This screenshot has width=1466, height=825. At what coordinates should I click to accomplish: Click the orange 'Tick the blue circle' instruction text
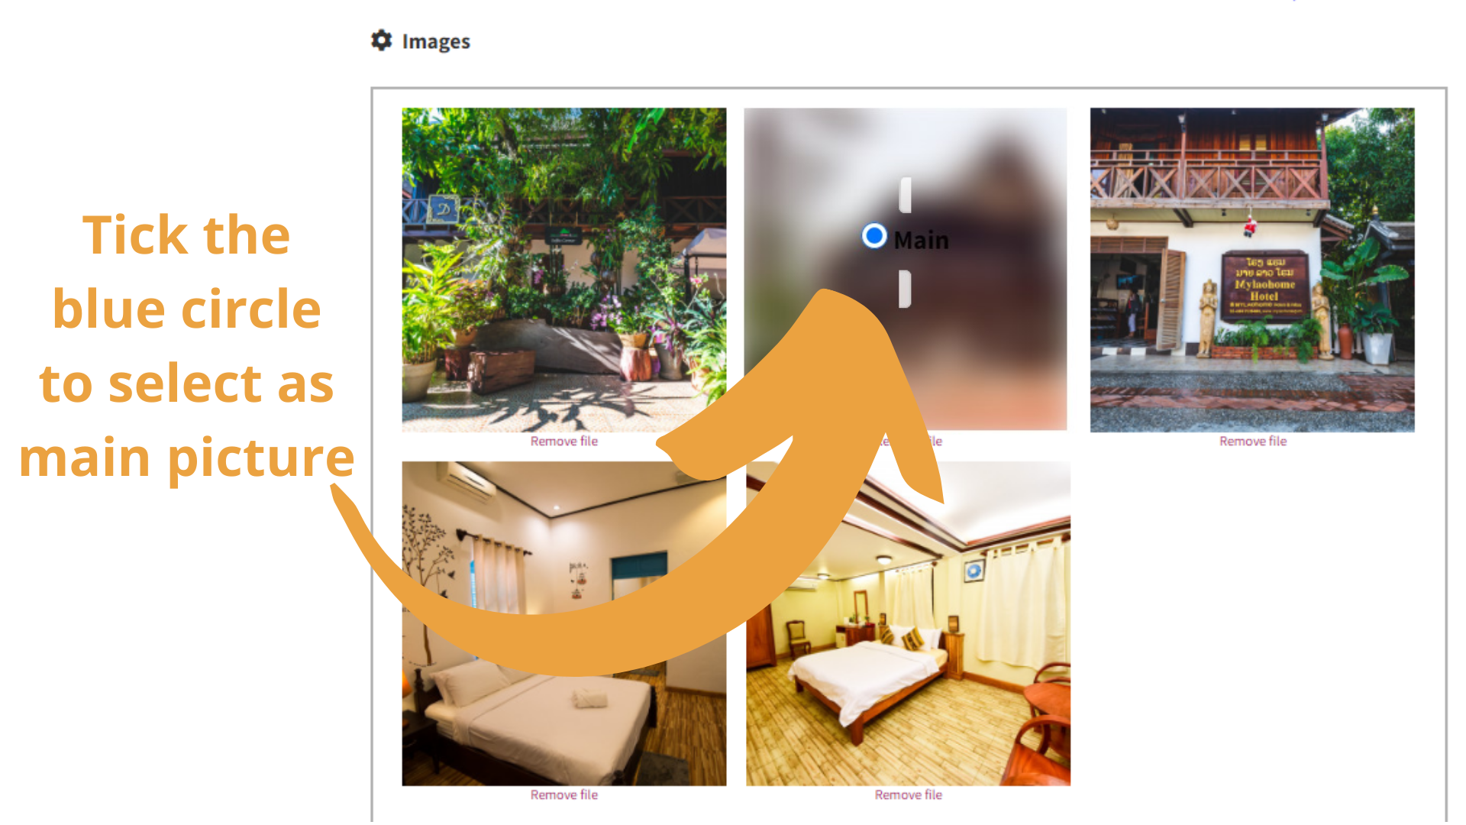[x=186, y=346]
